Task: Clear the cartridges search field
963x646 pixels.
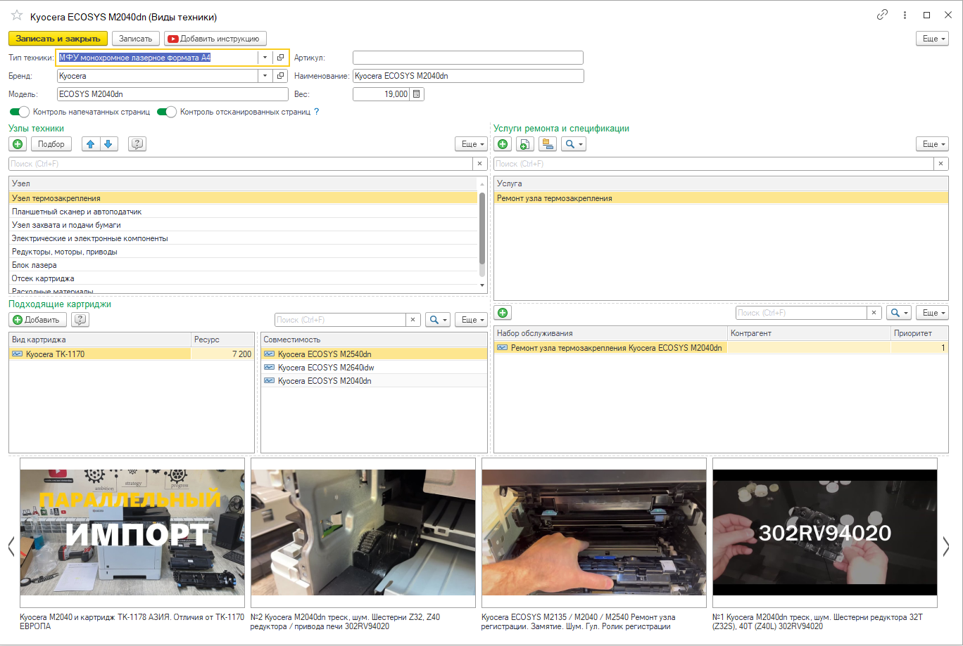Action: tap(413, 320)
